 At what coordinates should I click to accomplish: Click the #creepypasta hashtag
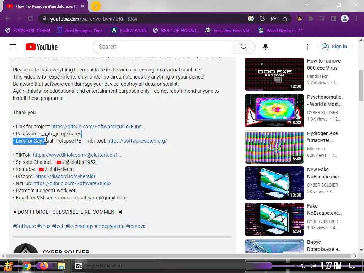click(109, 226)
